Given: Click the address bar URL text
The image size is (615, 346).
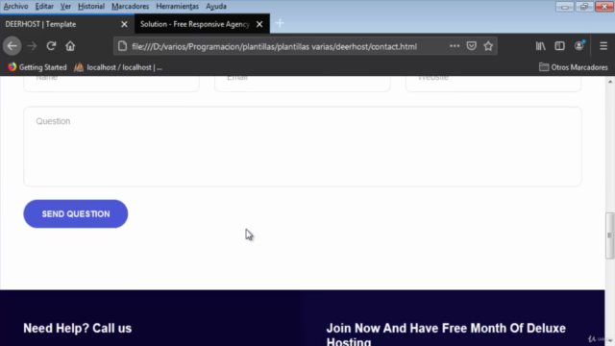Looking at the screenshot, I should 274,47.
